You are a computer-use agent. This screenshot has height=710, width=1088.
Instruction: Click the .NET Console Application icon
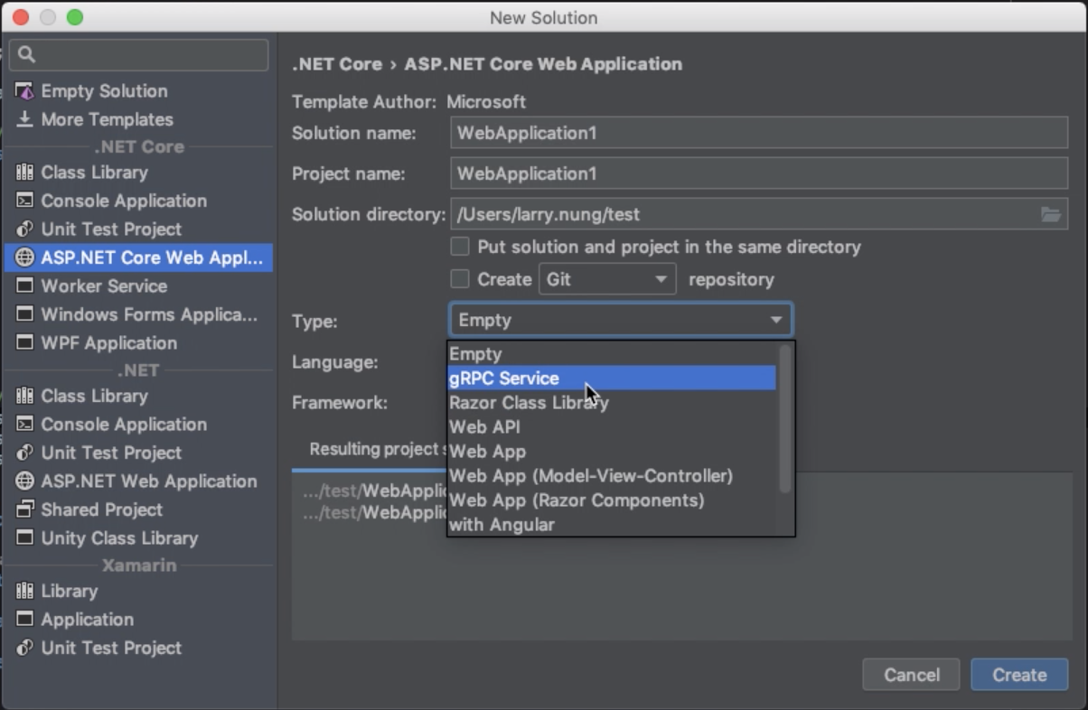(x=25, y=425)
